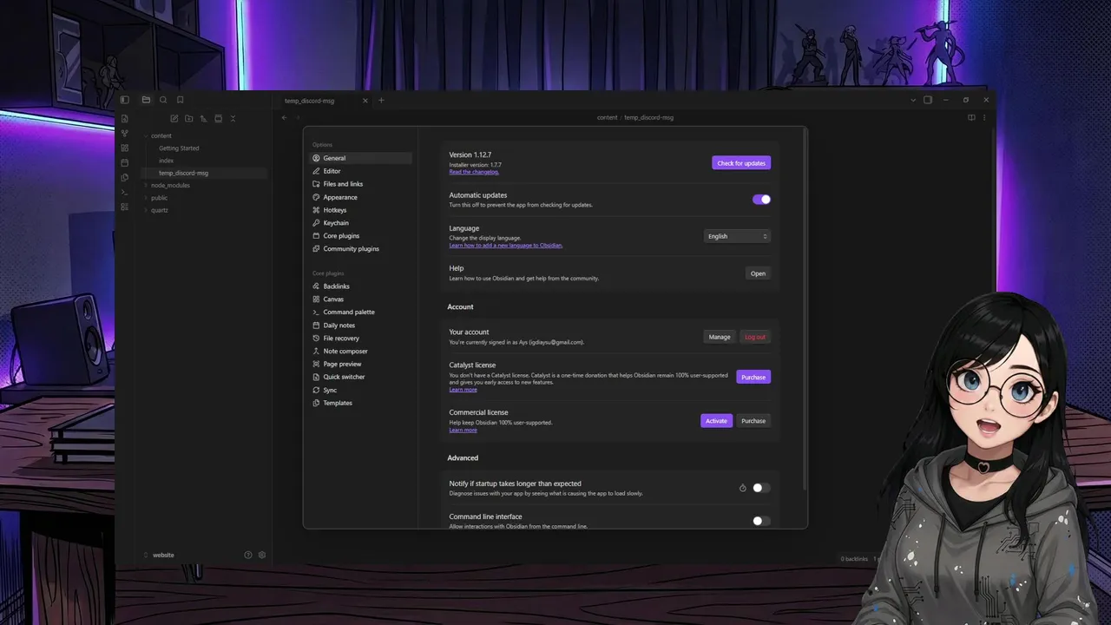This screenshot has width=1111, height=625.
Task: Open Backlinks plugin settings
Action: click(x=360, y=286)
